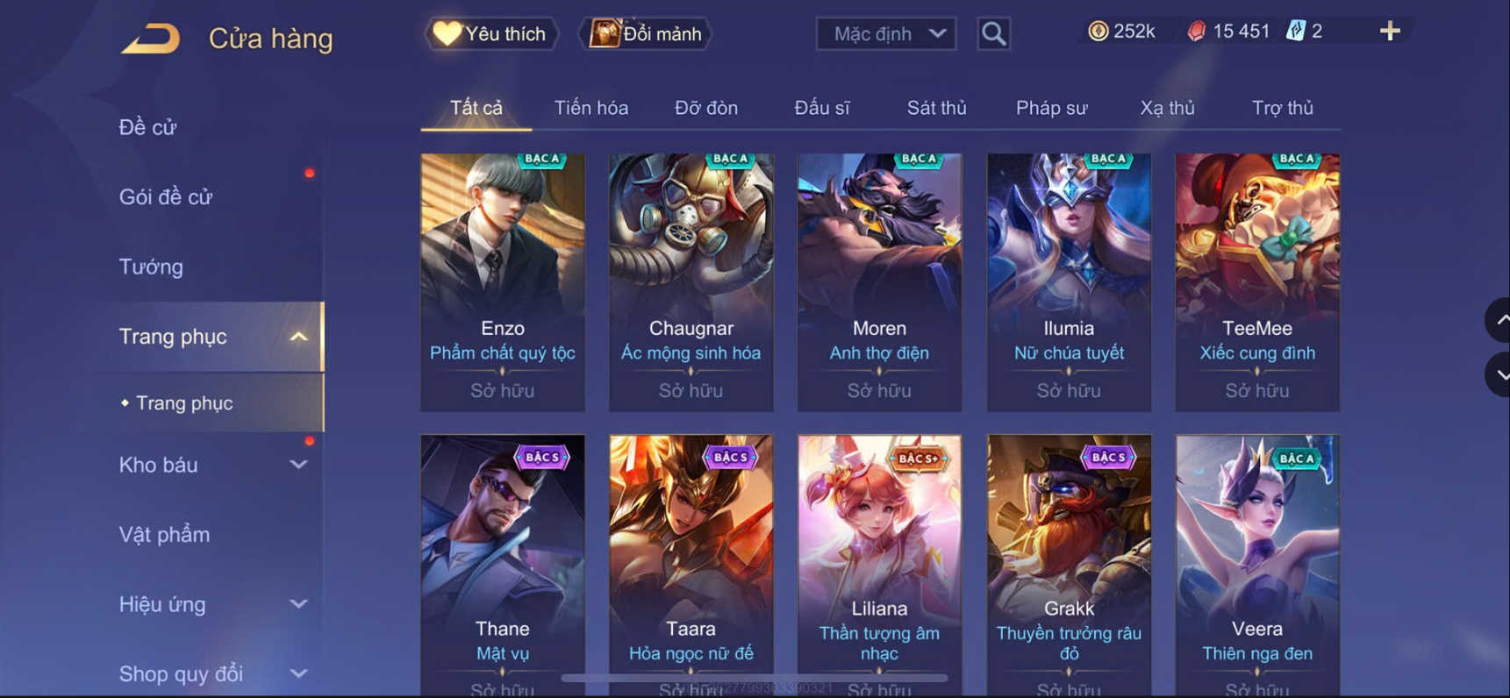Open Tướng in the sidebar
1510x698 pixels.
point(151,267)
